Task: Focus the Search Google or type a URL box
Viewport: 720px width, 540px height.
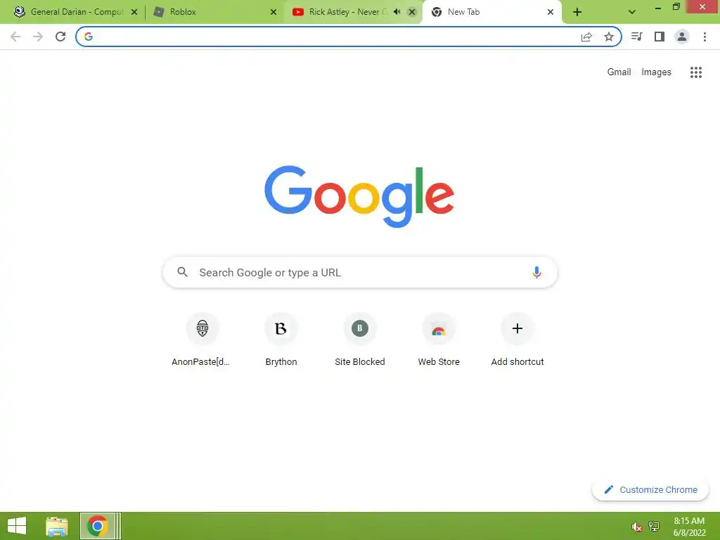Action: 360,272
